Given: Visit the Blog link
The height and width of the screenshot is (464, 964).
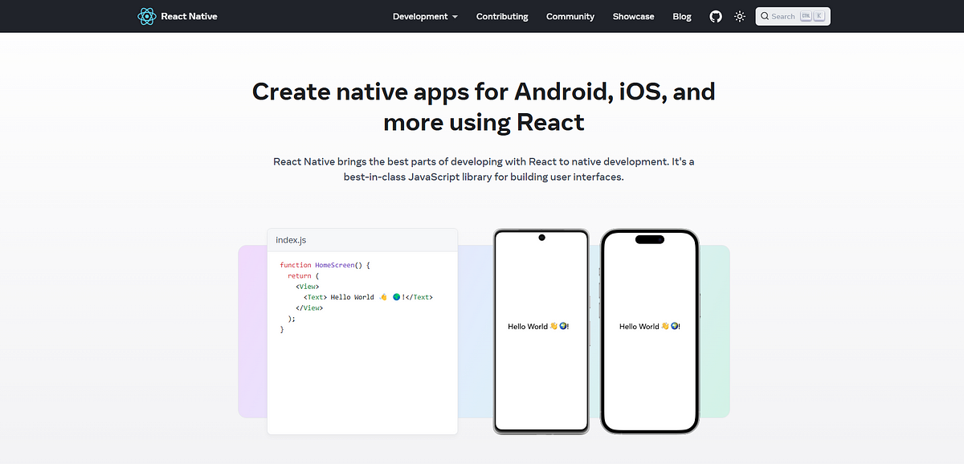Looking at the screenshot, I should click(x=682, y=16).
